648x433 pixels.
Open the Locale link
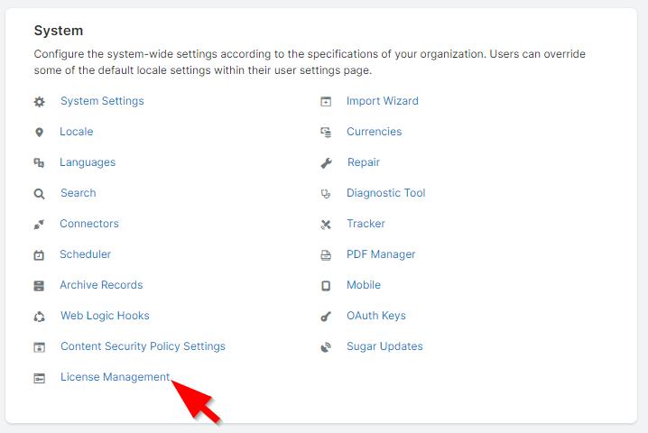tap(77, 132)
